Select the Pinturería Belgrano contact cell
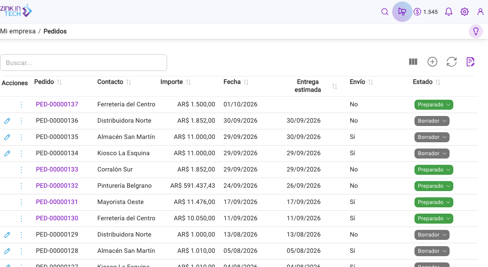Image resolution: width=488 pixels, height=267 pixels. tap(125, 186)
